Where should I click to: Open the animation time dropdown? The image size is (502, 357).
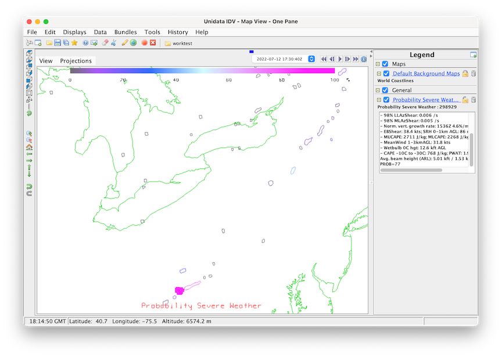311,59
